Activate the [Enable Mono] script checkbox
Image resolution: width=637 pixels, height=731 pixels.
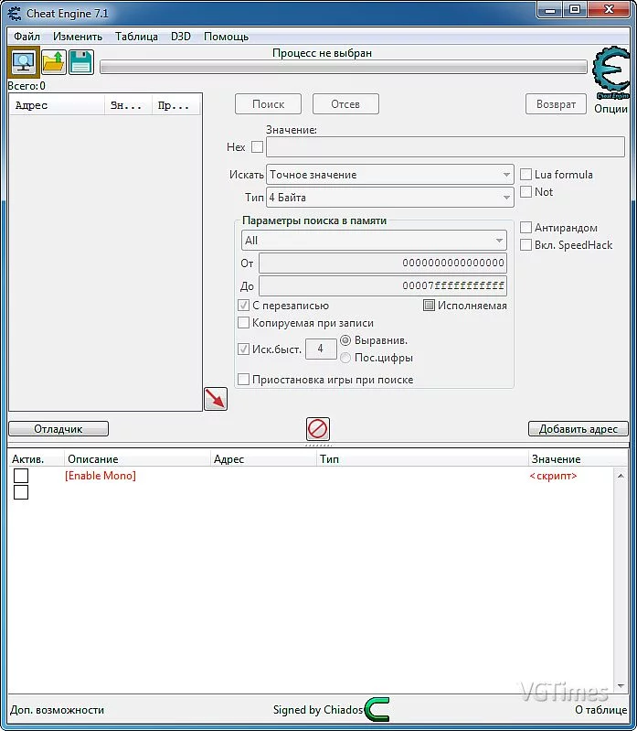coord(21,476)
